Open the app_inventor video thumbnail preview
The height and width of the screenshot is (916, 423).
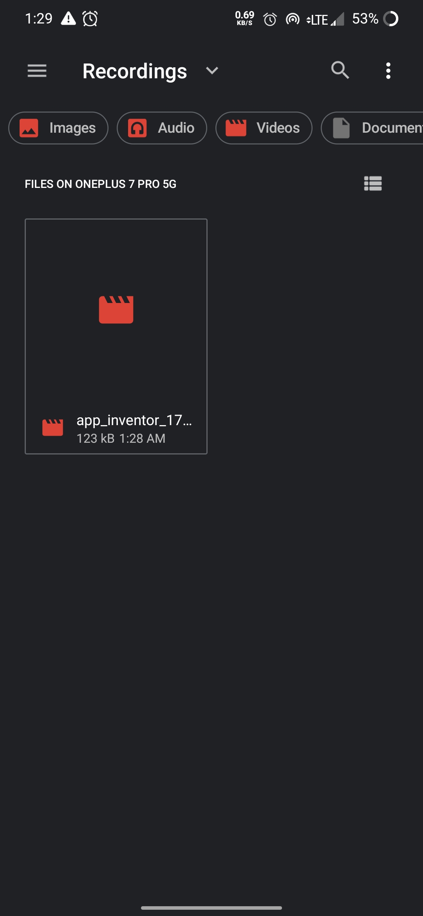point(116,310)
